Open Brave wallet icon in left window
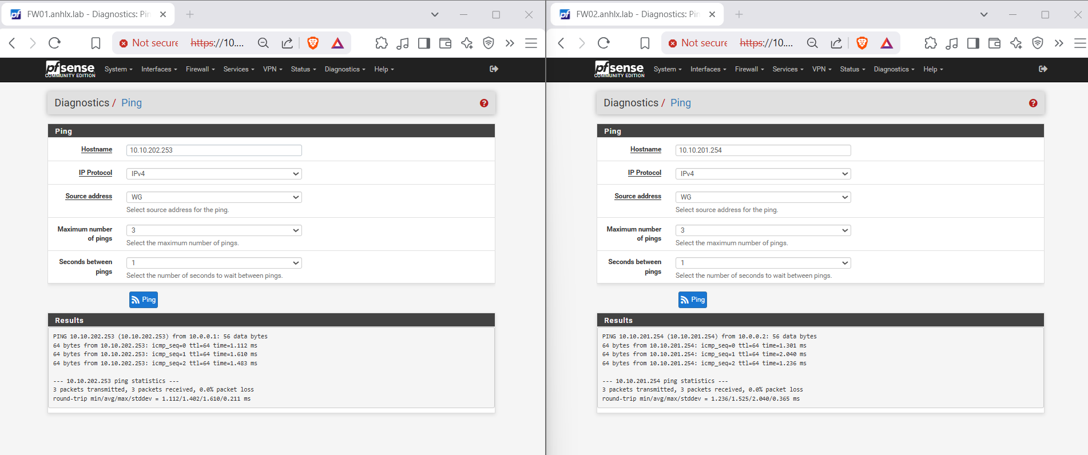The height and width of the screenshot is (455, 1088). (x=445, y=43)
